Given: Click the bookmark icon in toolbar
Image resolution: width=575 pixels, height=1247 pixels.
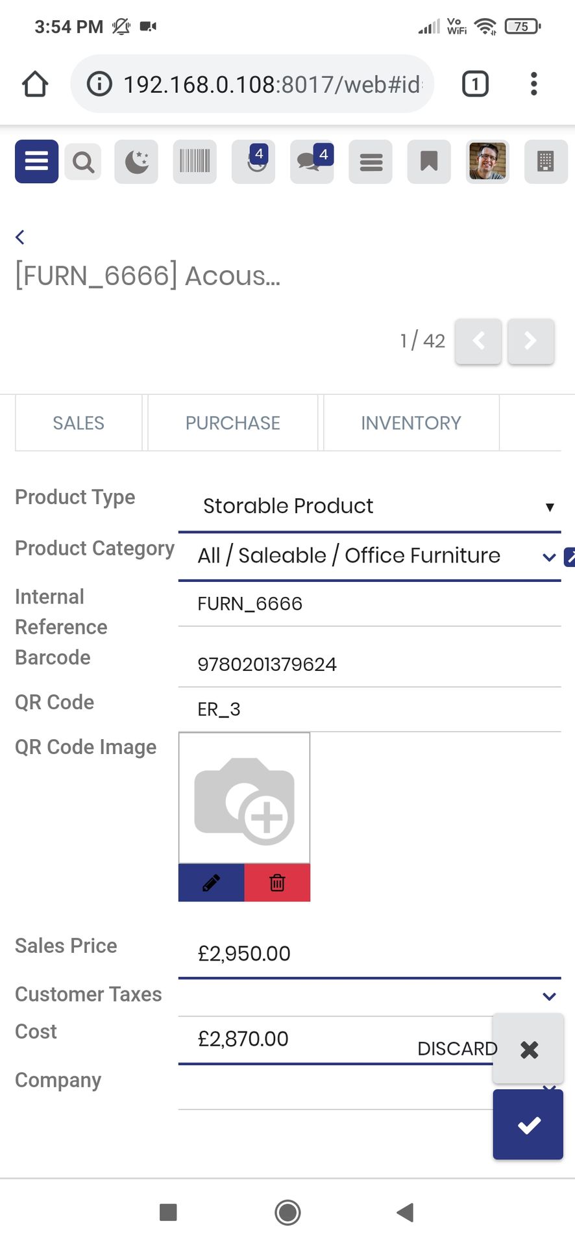Looking at the screenshot, I should (429, 162).
